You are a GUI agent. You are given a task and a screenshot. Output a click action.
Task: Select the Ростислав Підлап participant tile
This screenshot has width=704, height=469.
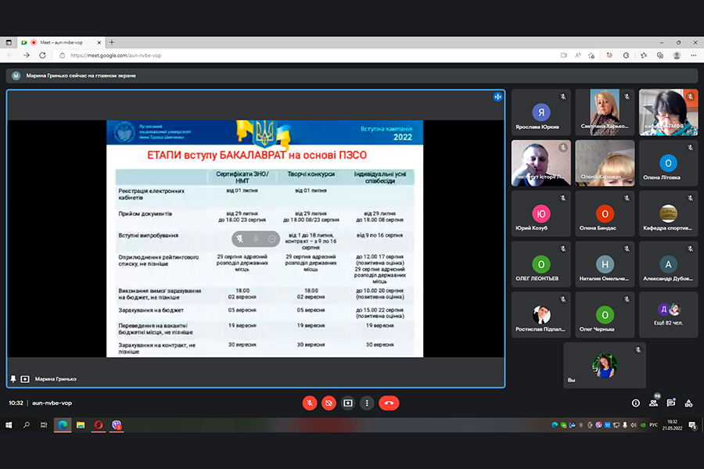[541, 314]
